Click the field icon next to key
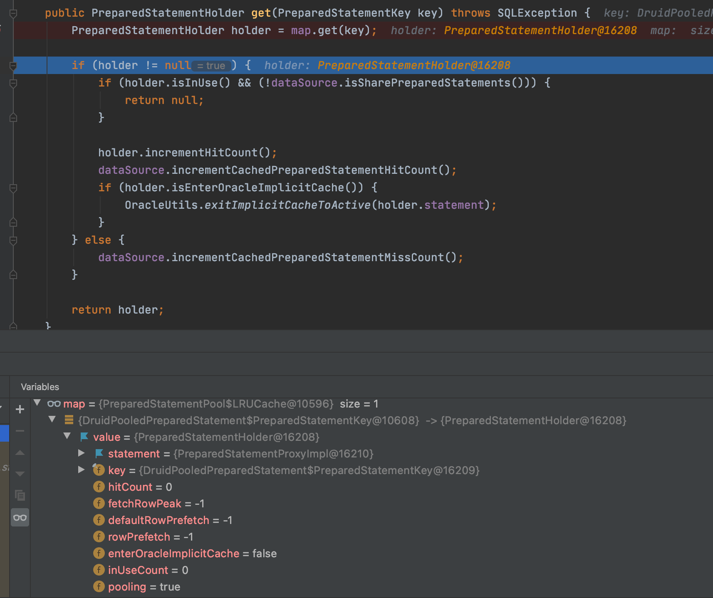 coord(99,470)
